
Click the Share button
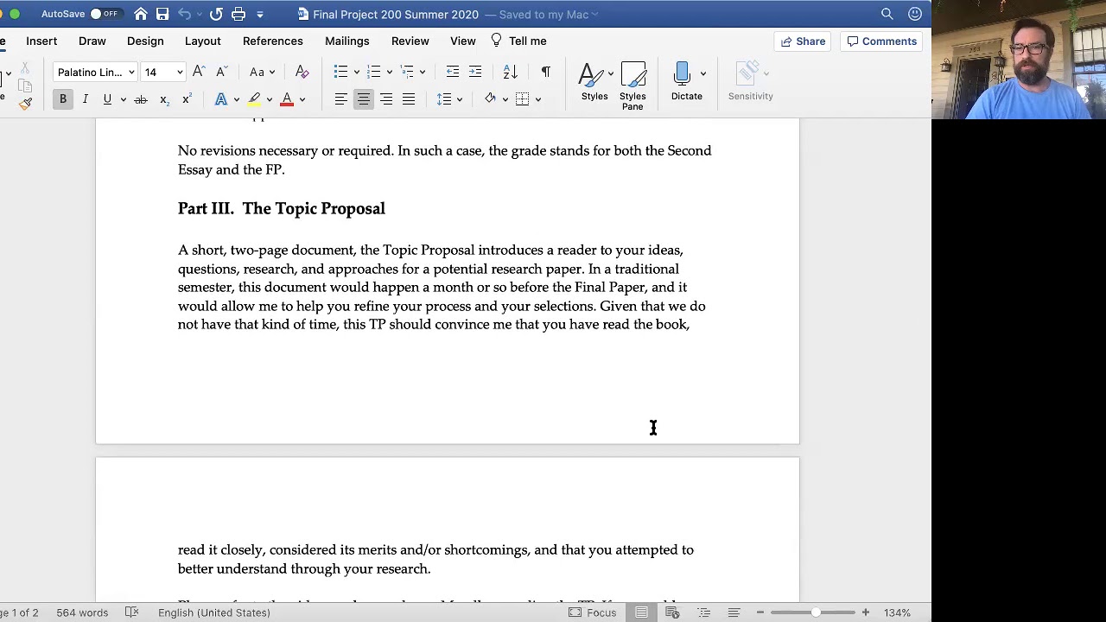804,41
